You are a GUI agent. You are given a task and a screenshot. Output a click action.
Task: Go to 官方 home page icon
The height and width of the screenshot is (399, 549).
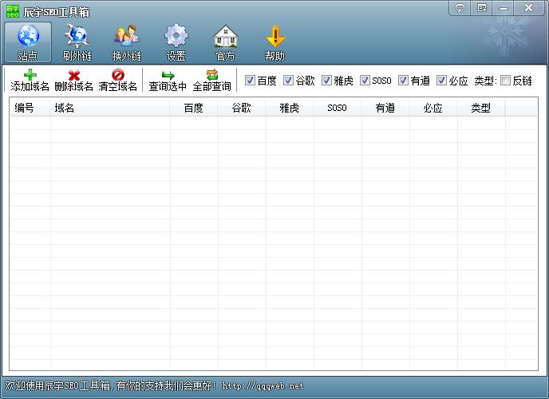tap(225, 43)
